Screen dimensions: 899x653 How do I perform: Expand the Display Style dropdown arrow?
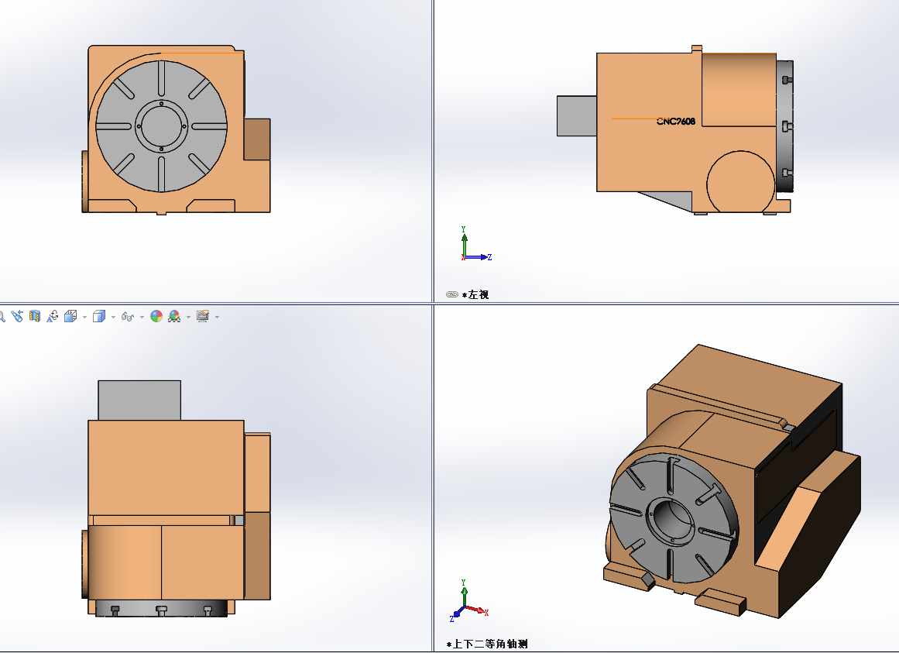113,317
